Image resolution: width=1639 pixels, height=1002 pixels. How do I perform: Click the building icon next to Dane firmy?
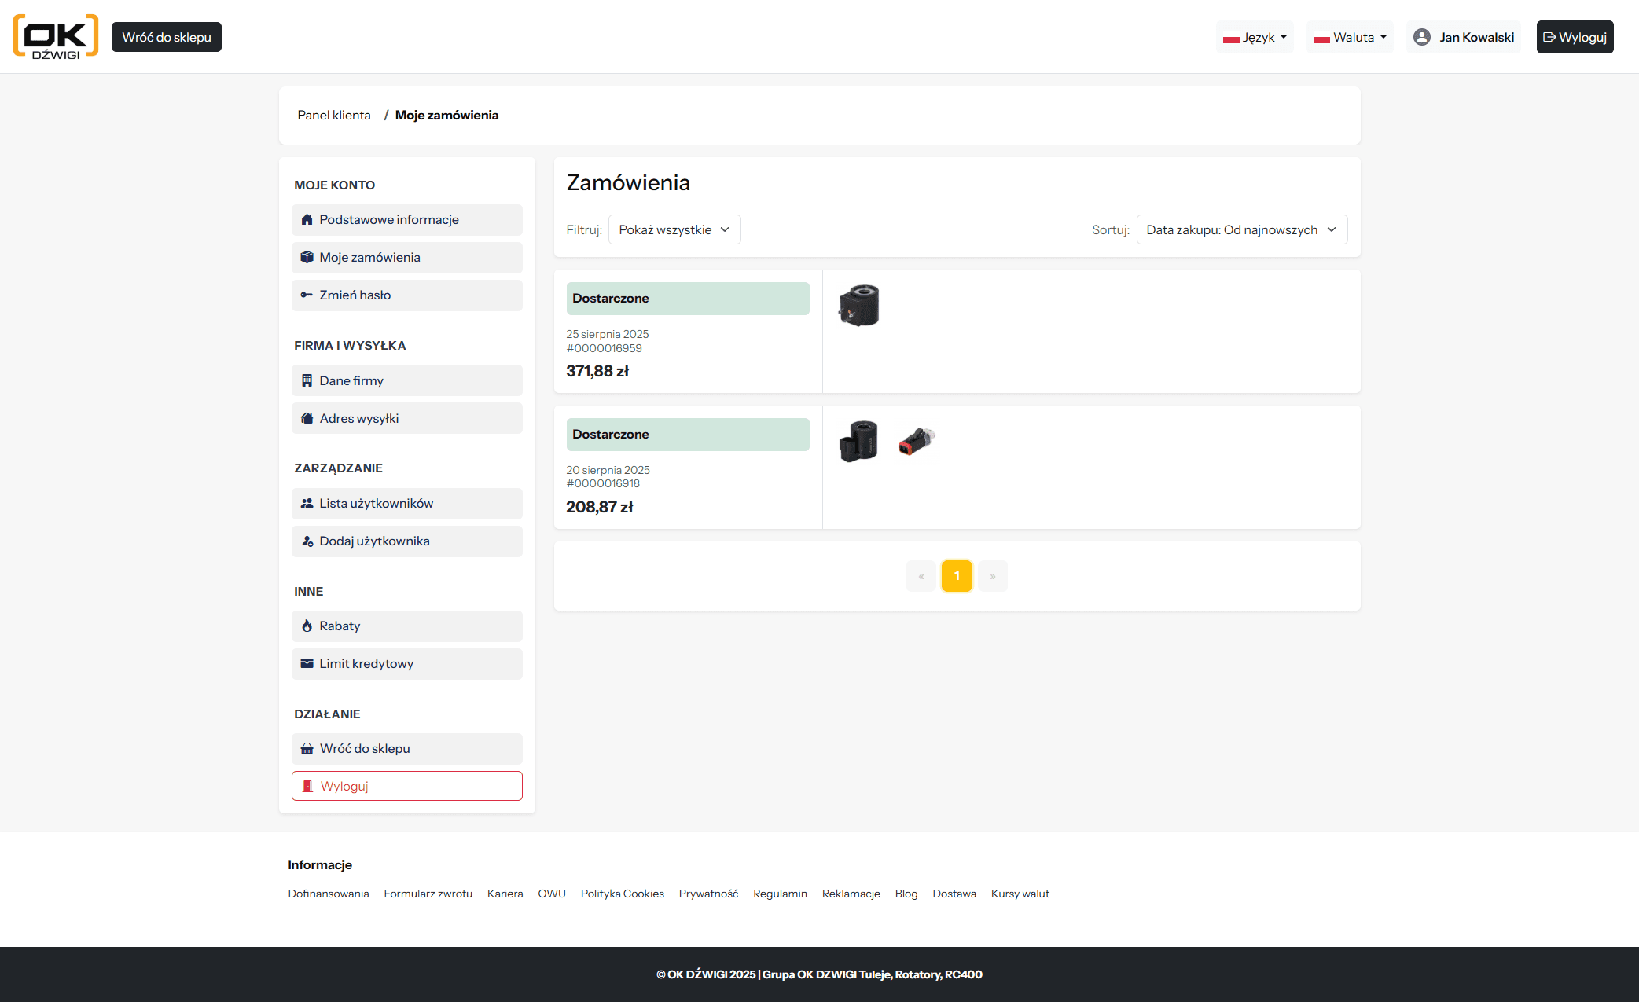[x=307, y=380]
